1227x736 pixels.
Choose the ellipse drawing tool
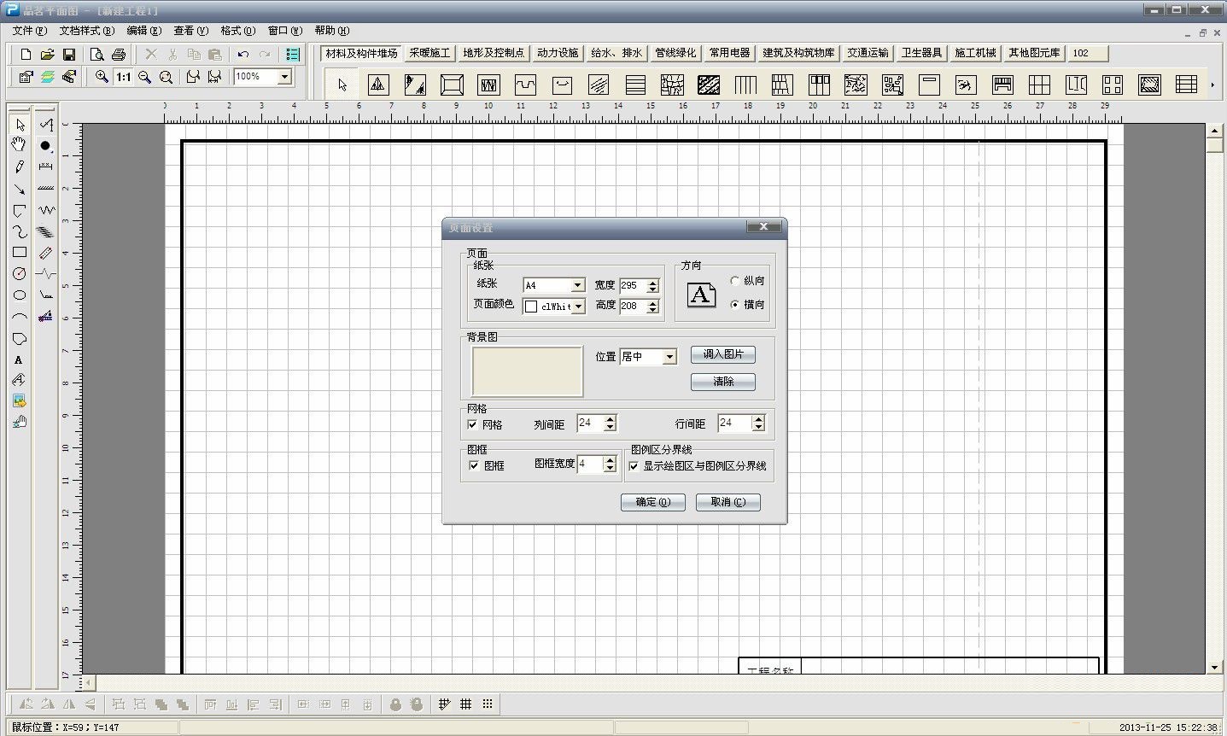(x=19, y=295)
